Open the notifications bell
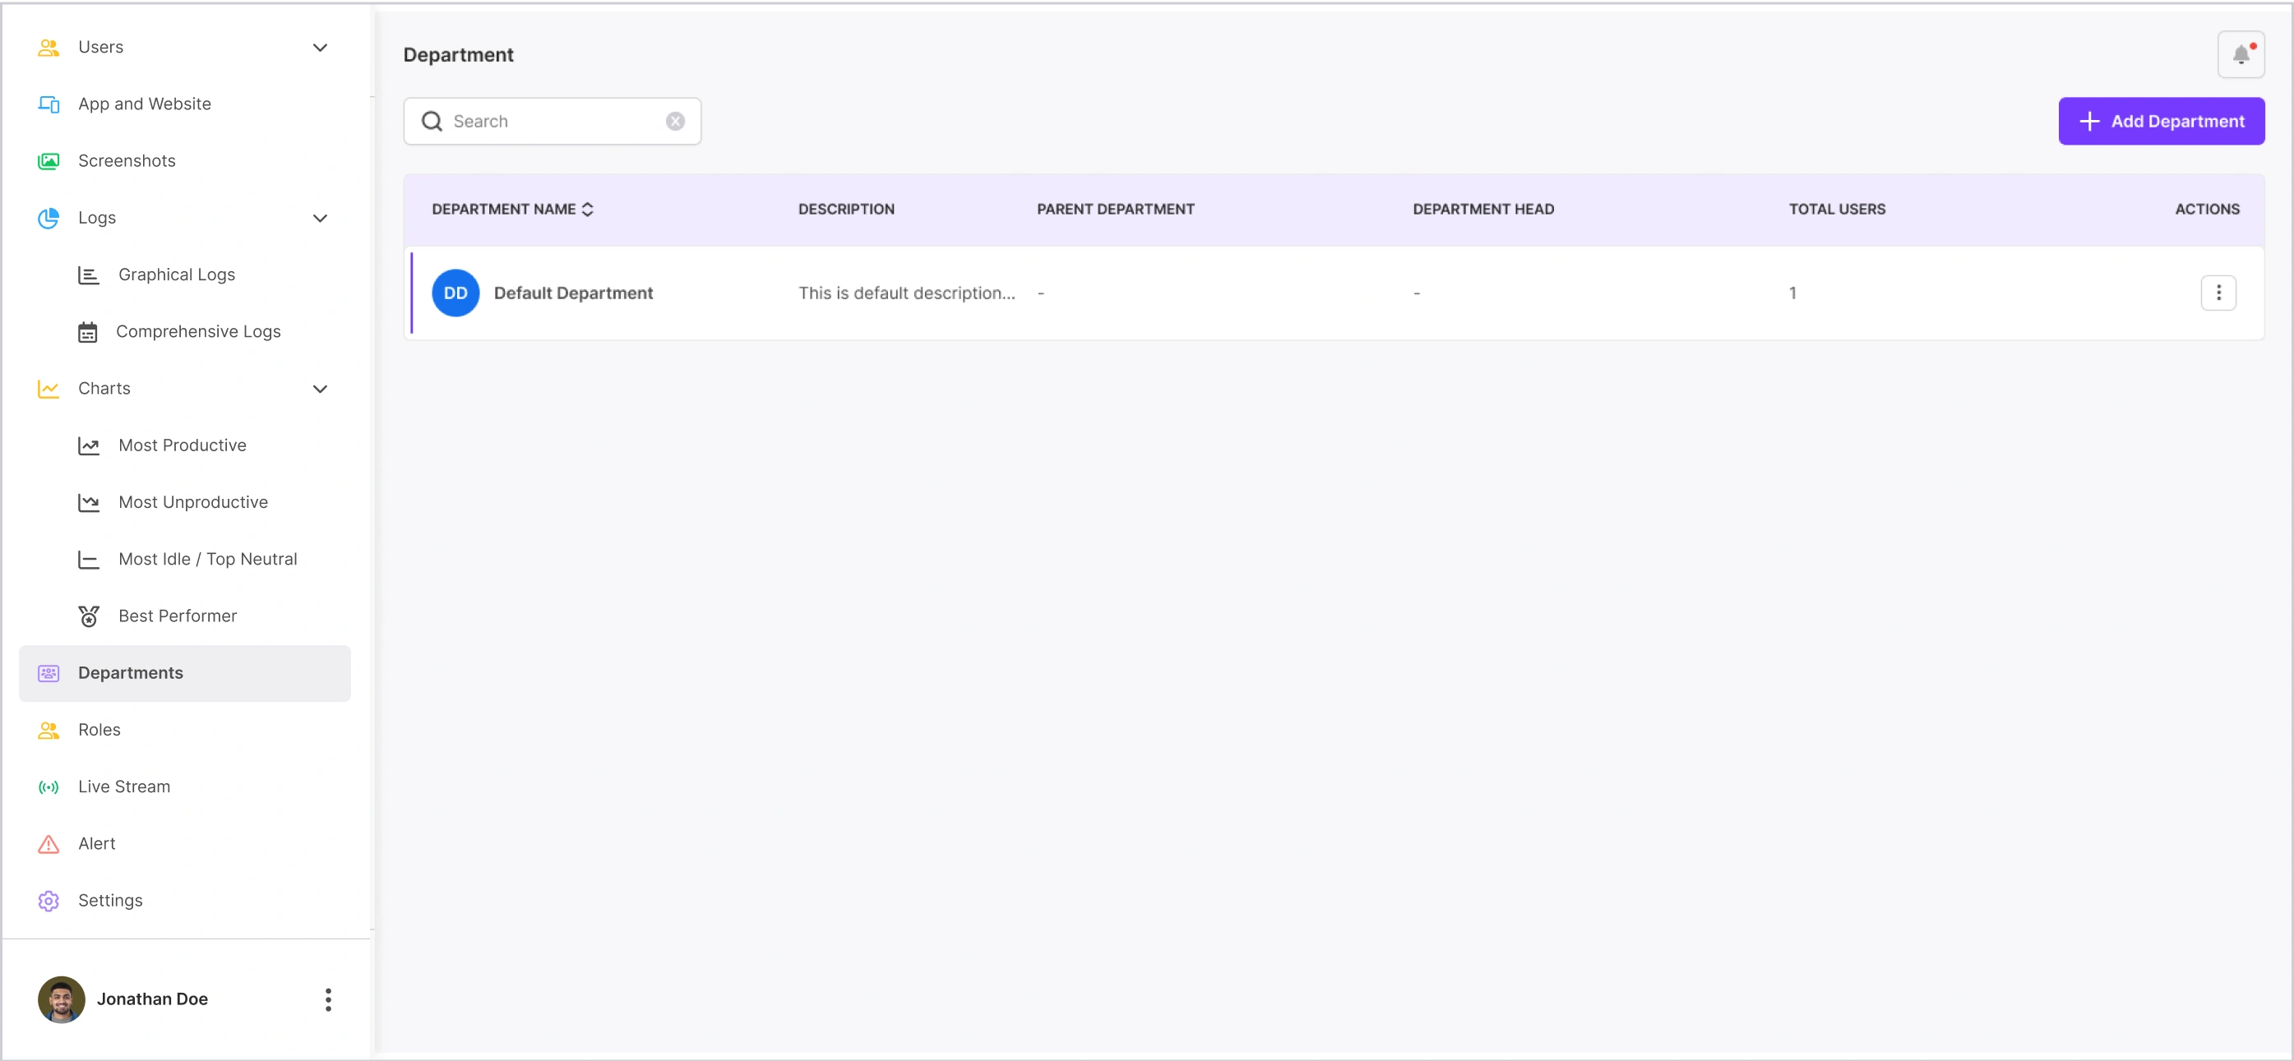The width and height of the screenshot is (2294, 1061). (x=2241, y=55)
